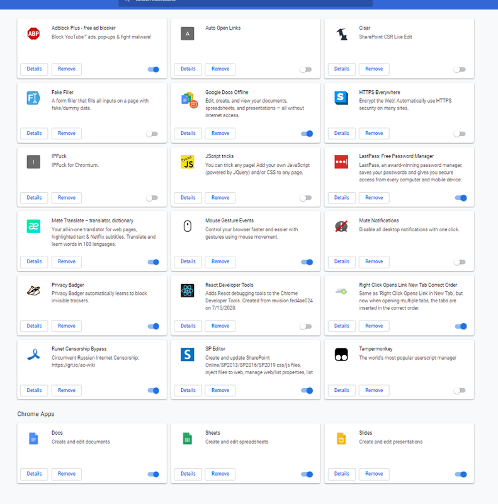Remove the JScript tricks extension
Image resolution: width=498 pixels, height=504 pixels.
coord(220,197)
